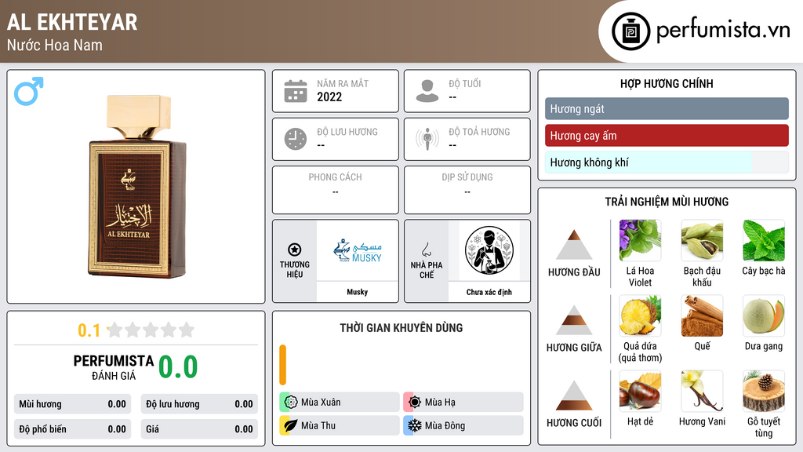Screen dimensions: 803x452
Task: Click the Hợp hương chính heading
Action: coord(667,83)
